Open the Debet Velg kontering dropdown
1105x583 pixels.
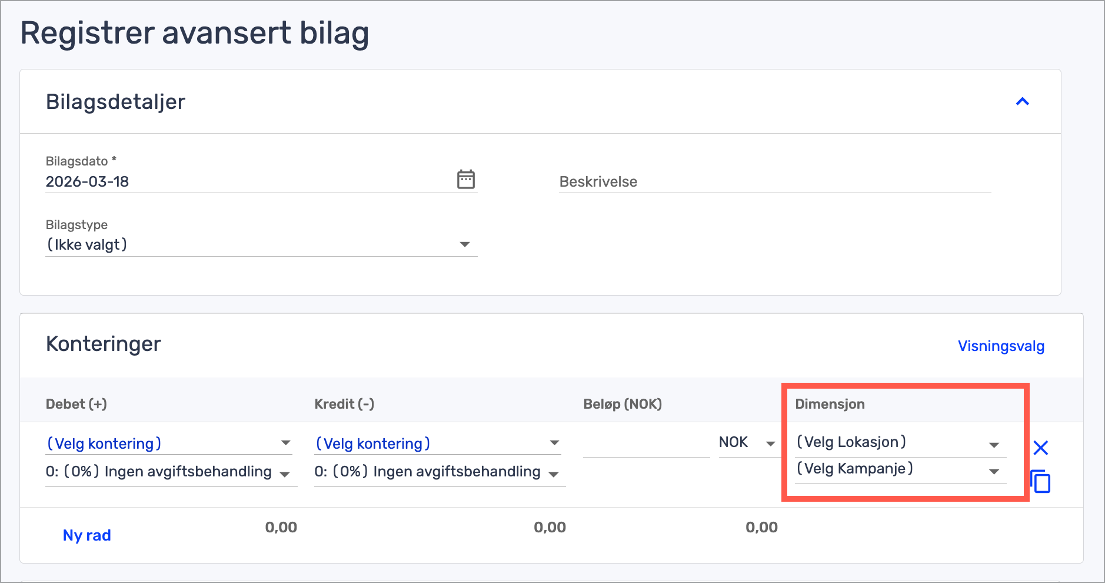(x=168, y=443)
